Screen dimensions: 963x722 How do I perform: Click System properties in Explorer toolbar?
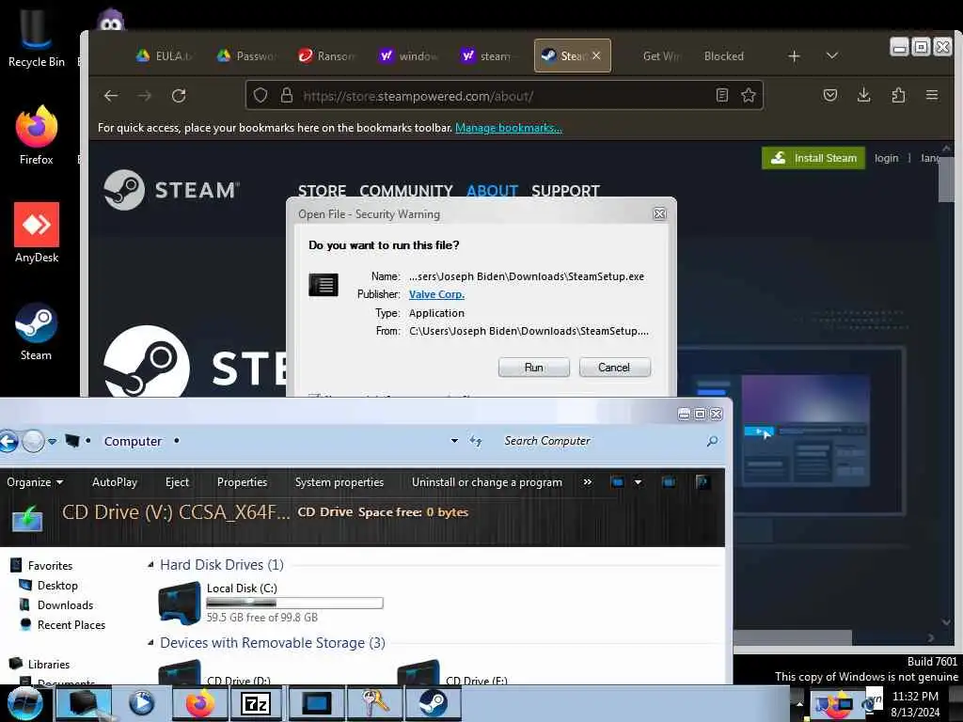(x=339, y=482)
